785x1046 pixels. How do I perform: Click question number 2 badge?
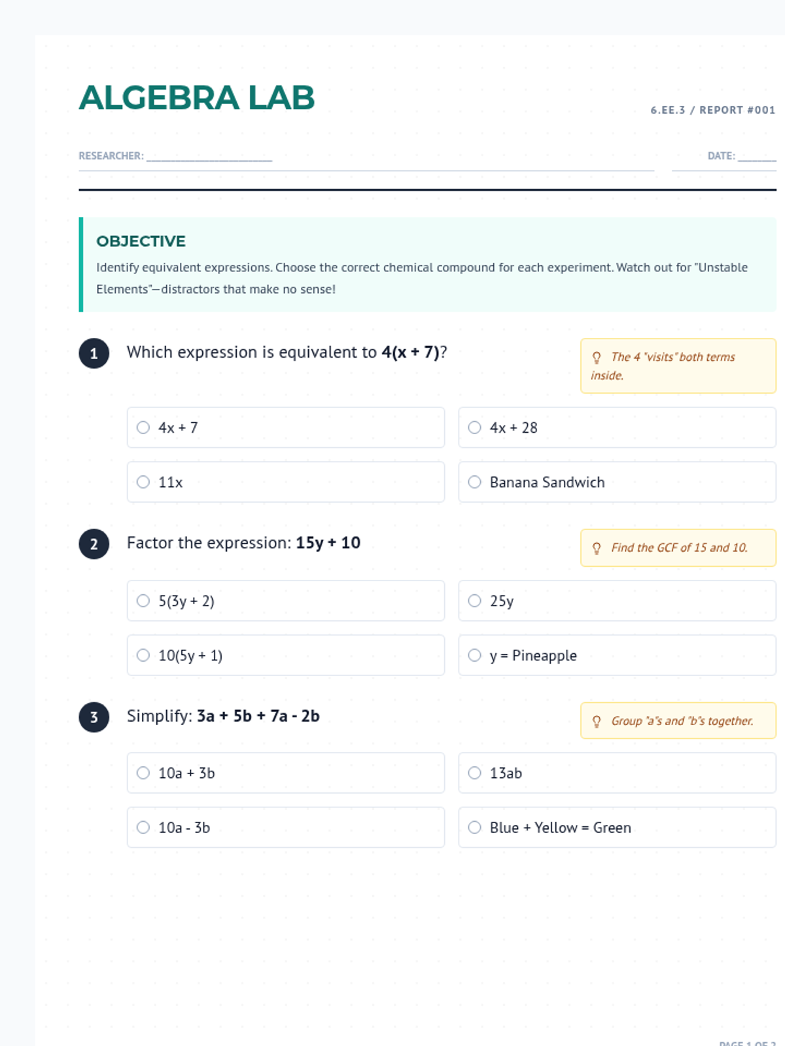pos(94,544)
